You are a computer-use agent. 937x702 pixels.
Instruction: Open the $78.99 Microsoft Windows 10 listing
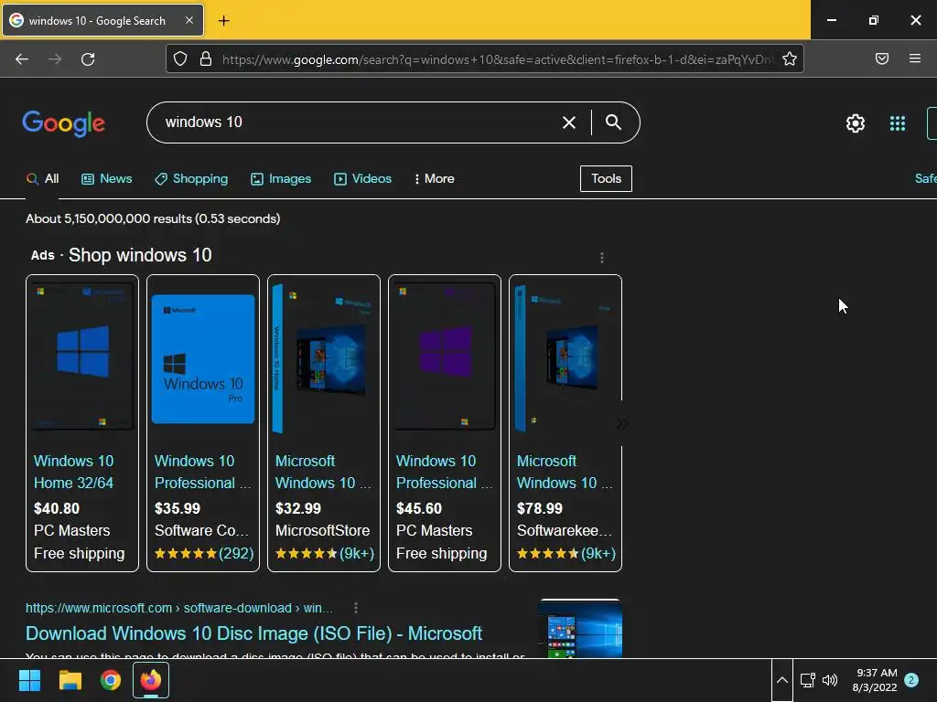[565, 472]
